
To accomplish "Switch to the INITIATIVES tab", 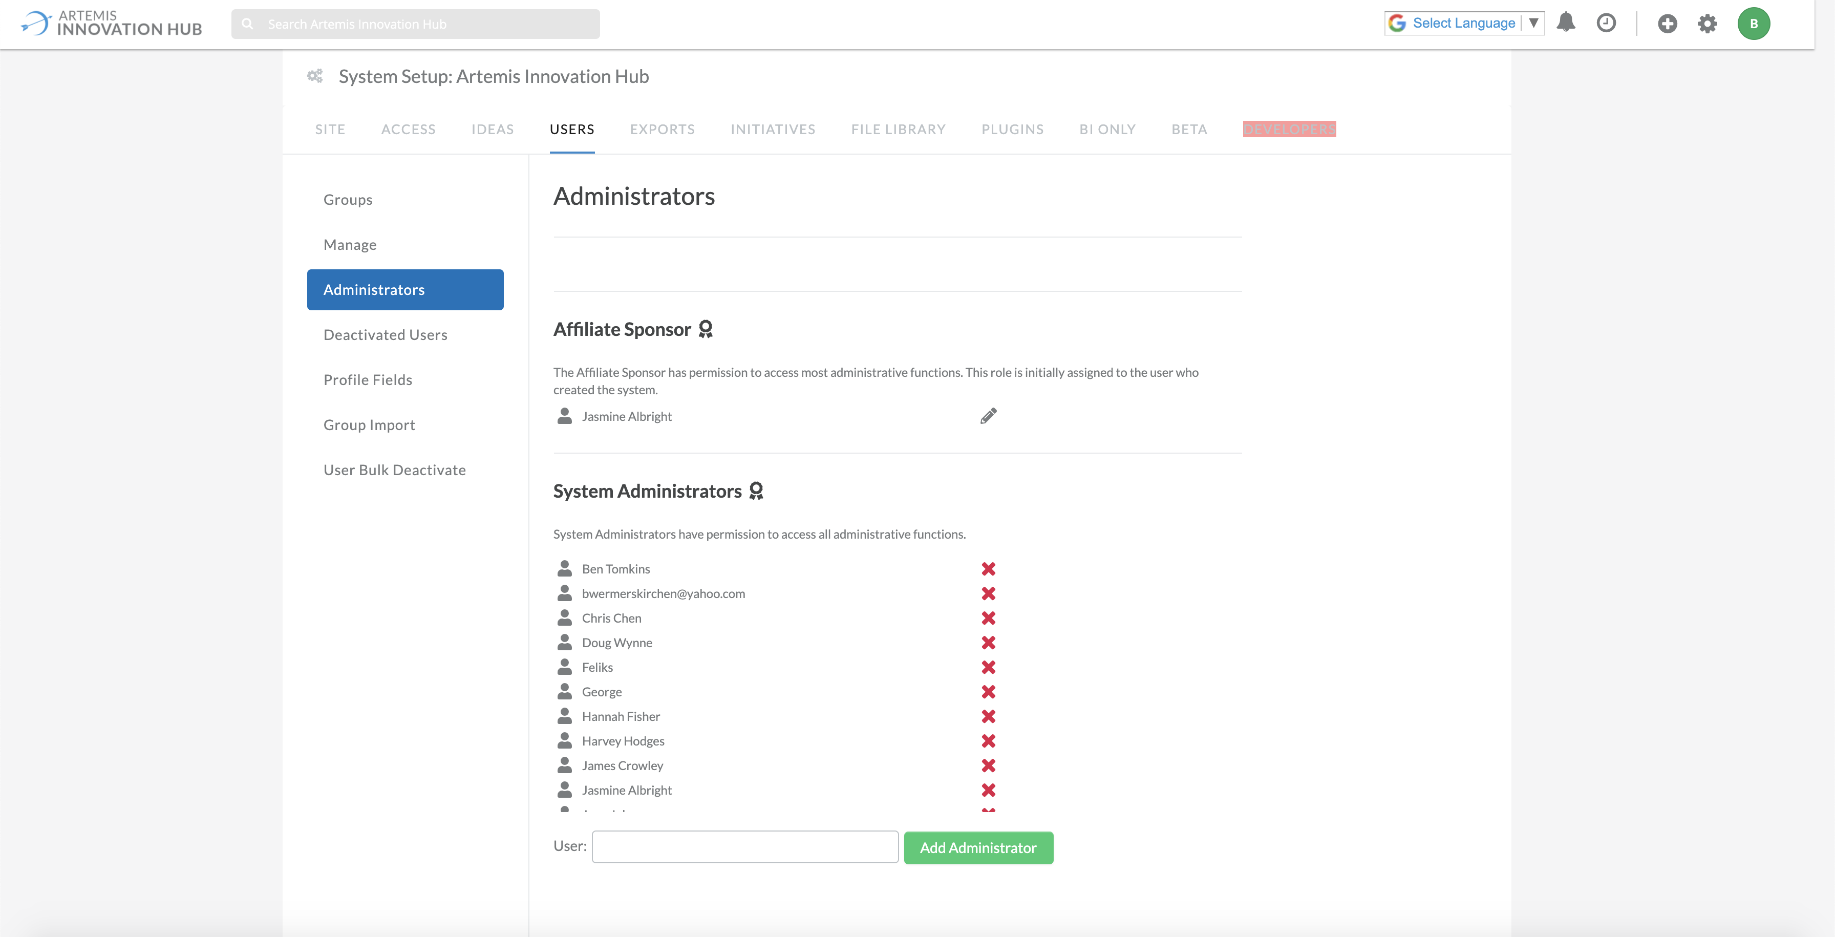I will point(773,129).
